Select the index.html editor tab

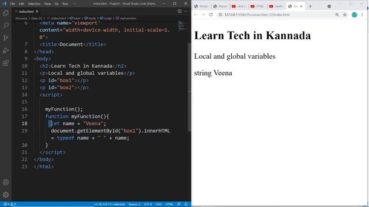[26, 11]
